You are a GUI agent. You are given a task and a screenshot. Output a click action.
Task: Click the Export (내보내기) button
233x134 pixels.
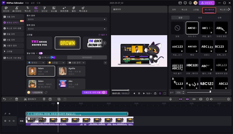207,3
